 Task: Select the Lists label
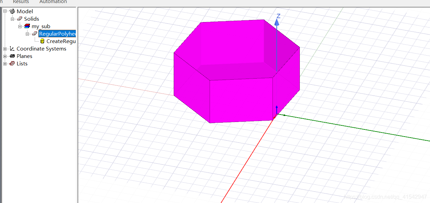(22, 63)
